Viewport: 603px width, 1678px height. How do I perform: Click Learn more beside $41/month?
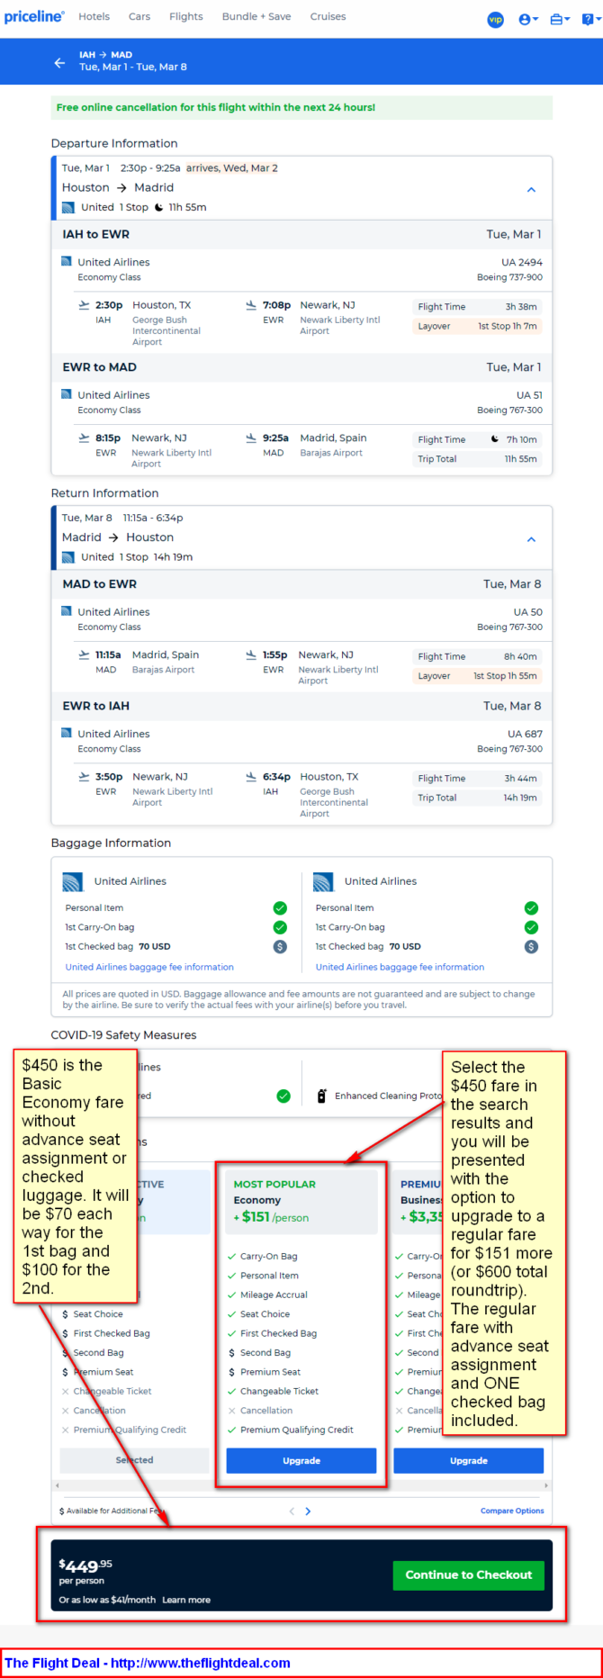pos(186,1600)
